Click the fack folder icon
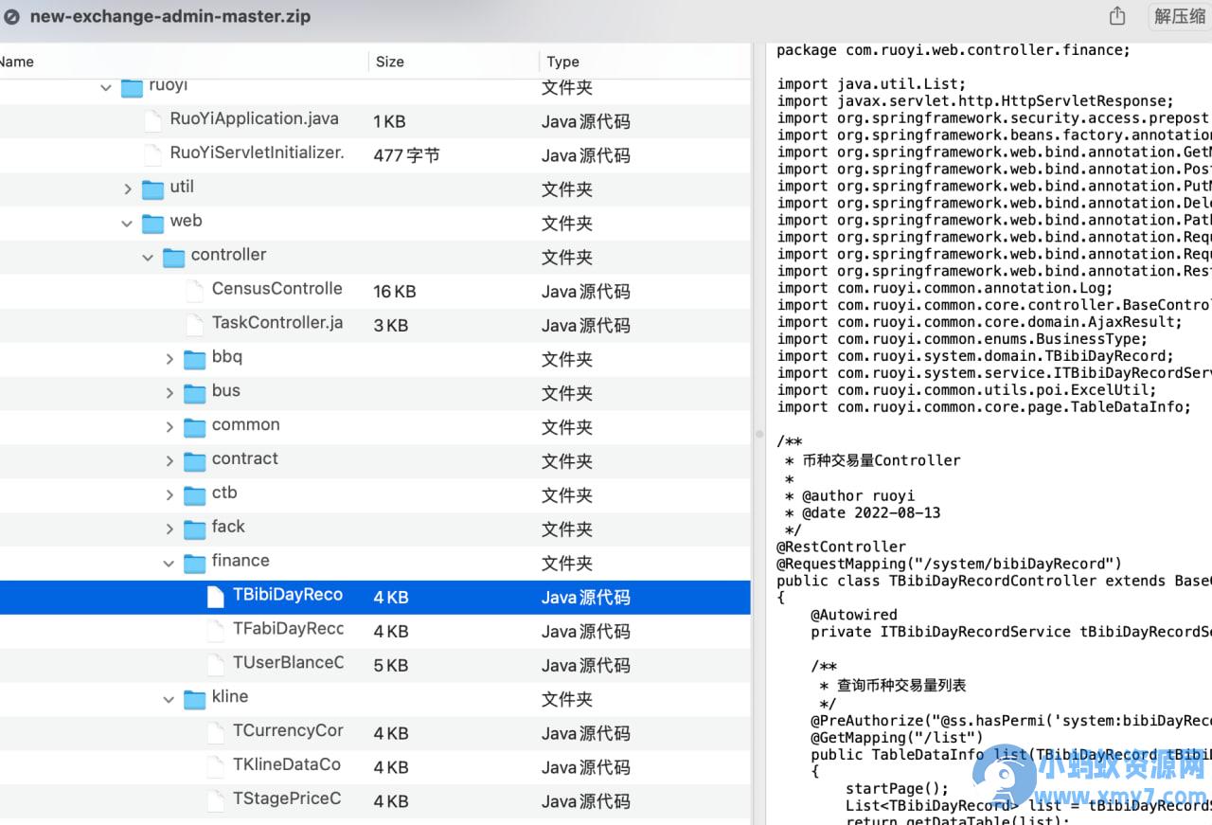Viewport: 1212px width, 825px height. [x=194, y=529]
